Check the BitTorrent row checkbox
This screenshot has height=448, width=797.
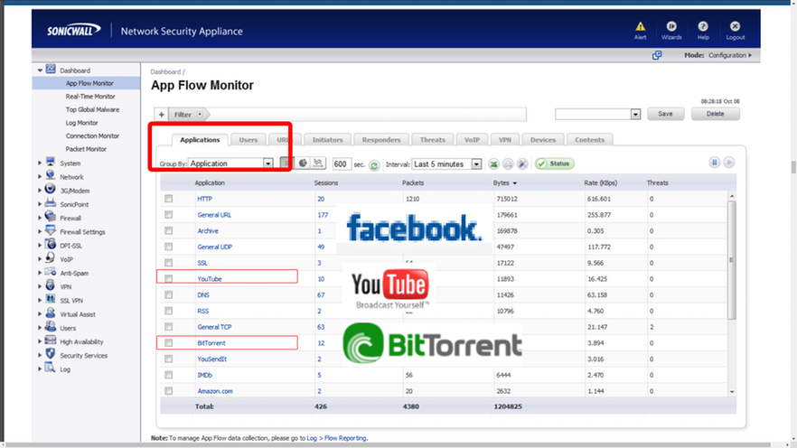coord(169,343)
